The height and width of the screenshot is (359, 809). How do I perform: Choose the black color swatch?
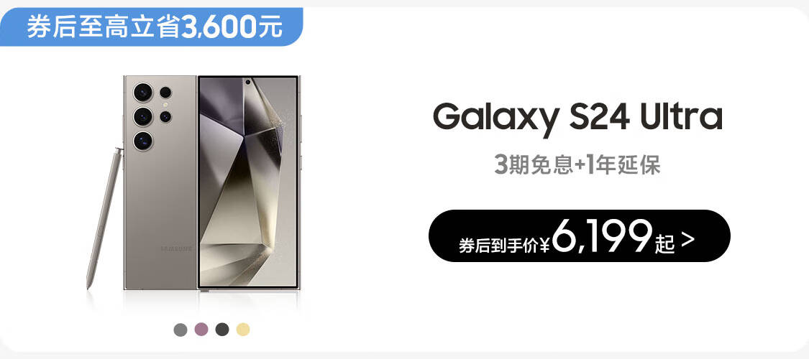pos(222,330)
